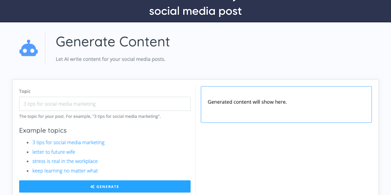Choose the "letter to future wife" example
Viewport: 391px width, 195px height.
(x=53, y=152)
